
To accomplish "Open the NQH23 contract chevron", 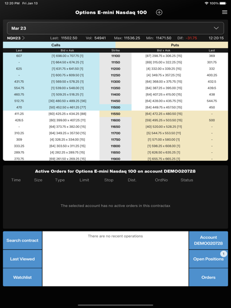I will 23,38.
